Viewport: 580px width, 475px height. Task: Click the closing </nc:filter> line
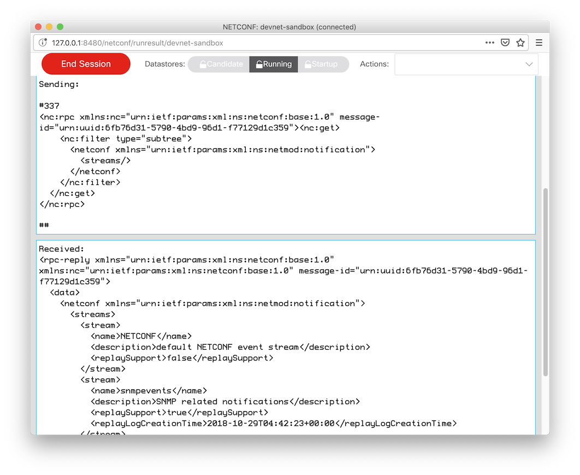coord(90,183)
